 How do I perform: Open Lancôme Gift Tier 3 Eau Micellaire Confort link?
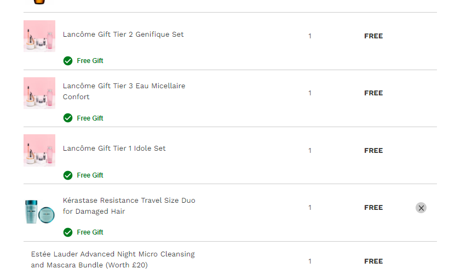124,91
